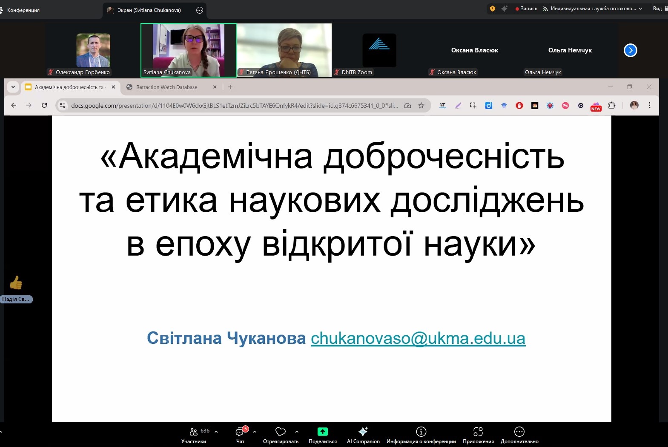
Task: Close the Академічна доброчесність browser tab
Action: click(113, 87)
